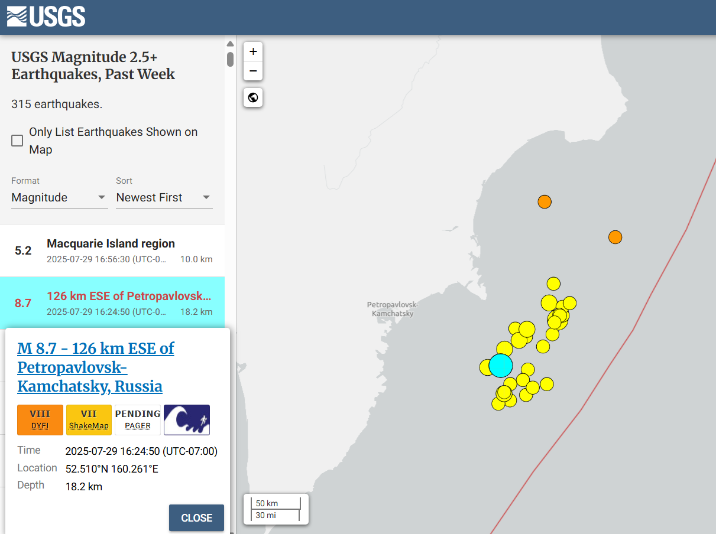Viewport: 716px width, 534px height.
Task: Click the 50 km map scale bar
Action: pyautogui.click(x=276, y=503)
